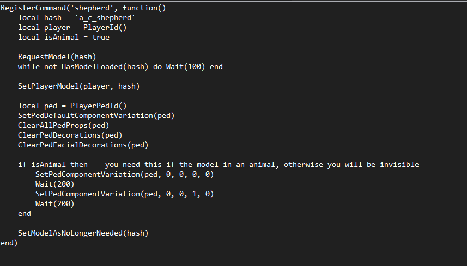This screenshot has height=266, width=467.
Task: Click HasModelLoaded in the while loop
Action: 92,67
